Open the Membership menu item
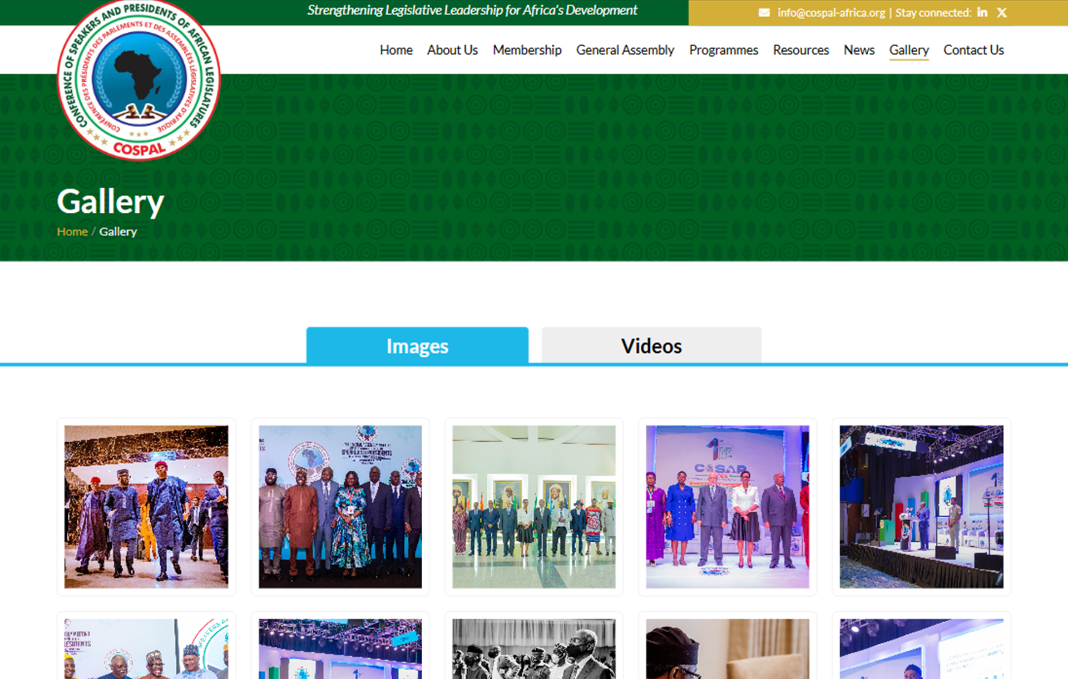 point(527,50)
